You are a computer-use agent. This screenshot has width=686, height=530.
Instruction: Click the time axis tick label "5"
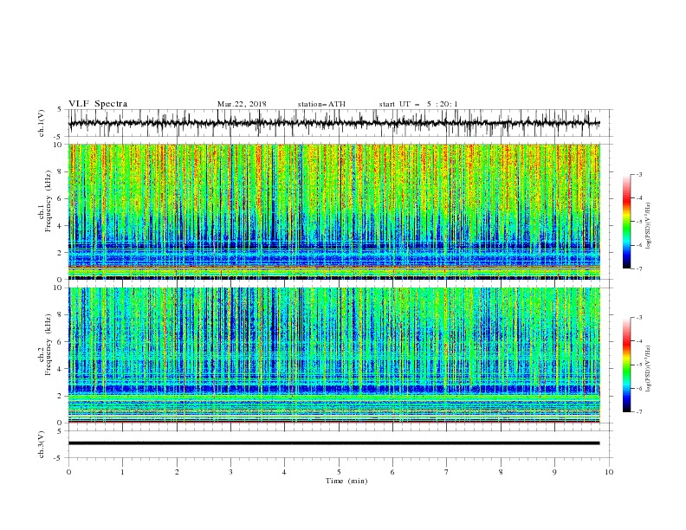pos(339,472)
